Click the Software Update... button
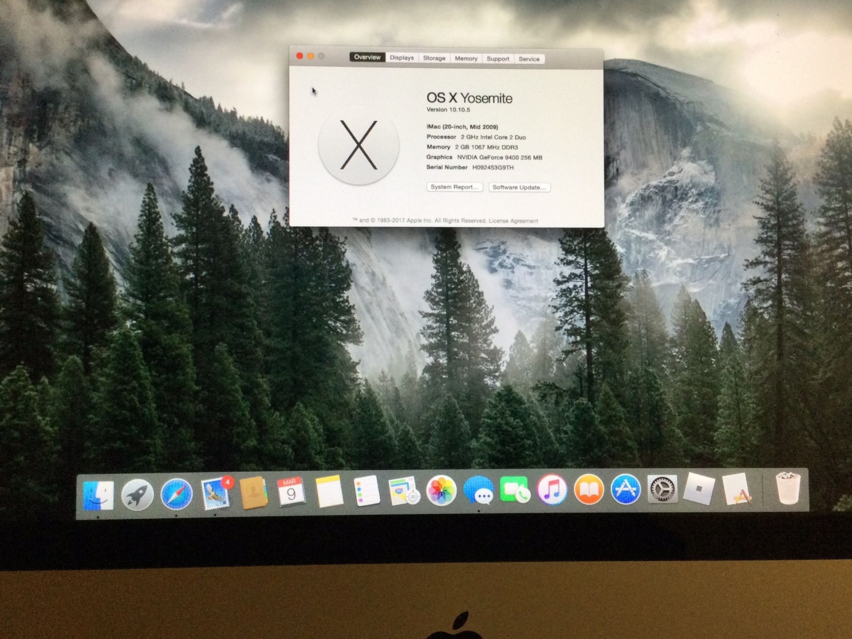This screenshot has width=852, height=639. tap(519, 187)
